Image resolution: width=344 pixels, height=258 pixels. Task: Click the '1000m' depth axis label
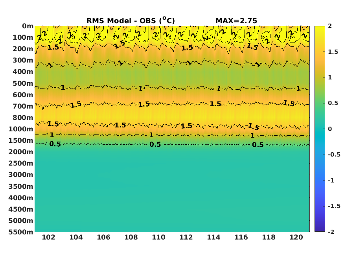tap(21, 129)
